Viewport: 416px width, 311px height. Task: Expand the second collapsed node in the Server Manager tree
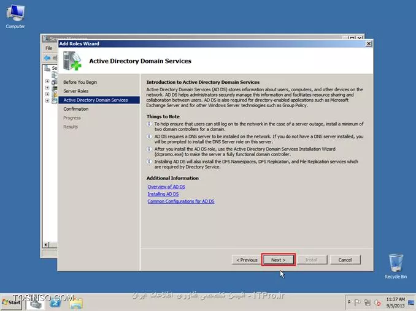[x=47, y=88]
